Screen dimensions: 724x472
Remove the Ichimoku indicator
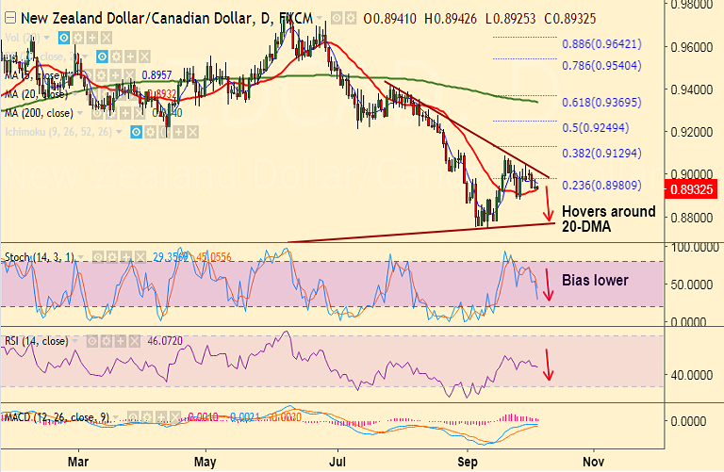pos(193,133)
